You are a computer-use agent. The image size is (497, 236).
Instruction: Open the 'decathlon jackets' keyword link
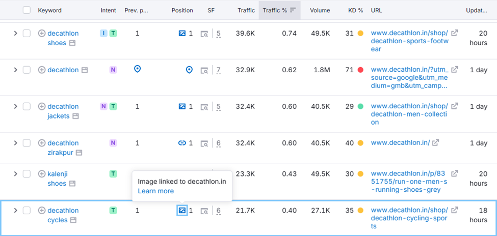point(63,111)
